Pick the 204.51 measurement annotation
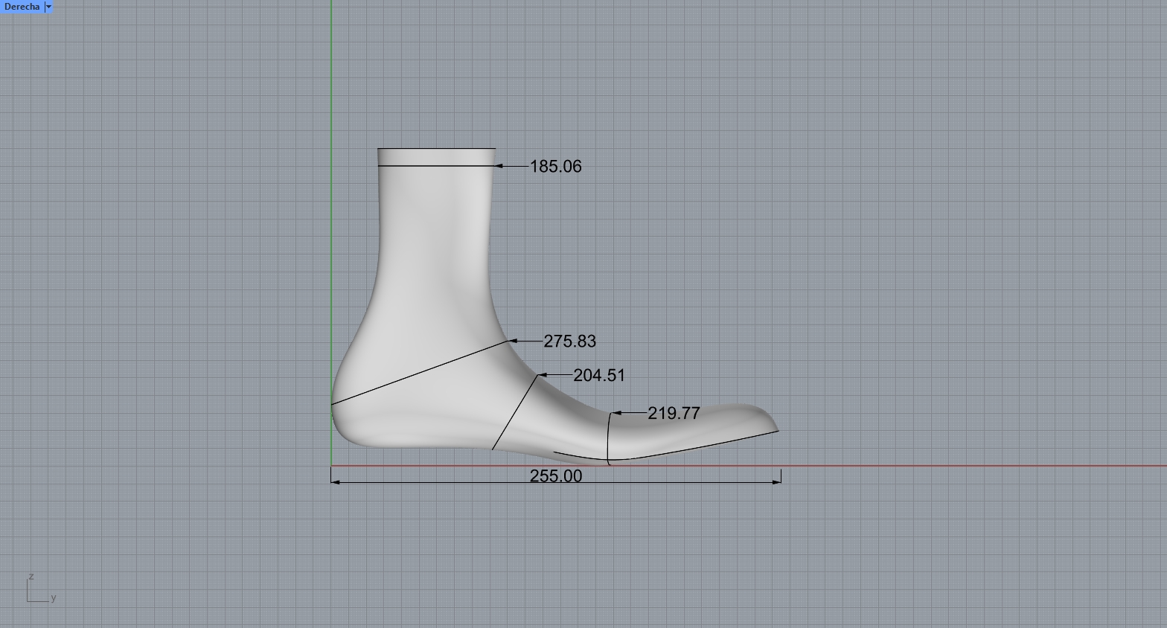 [598, 376]
